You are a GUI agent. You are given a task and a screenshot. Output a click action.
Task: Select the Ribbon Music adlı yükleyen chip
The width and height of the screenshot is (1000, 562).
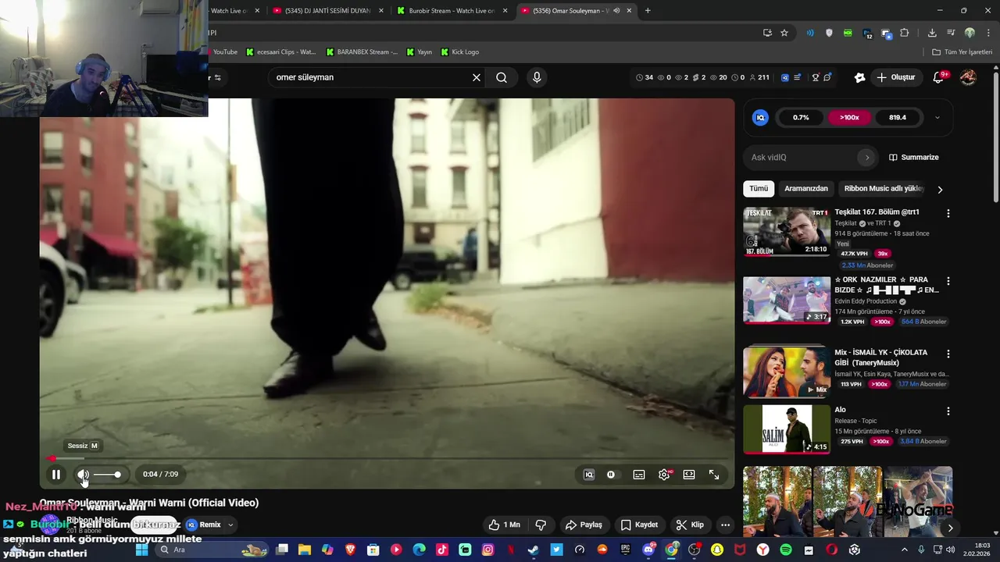(x=884, y=189)
